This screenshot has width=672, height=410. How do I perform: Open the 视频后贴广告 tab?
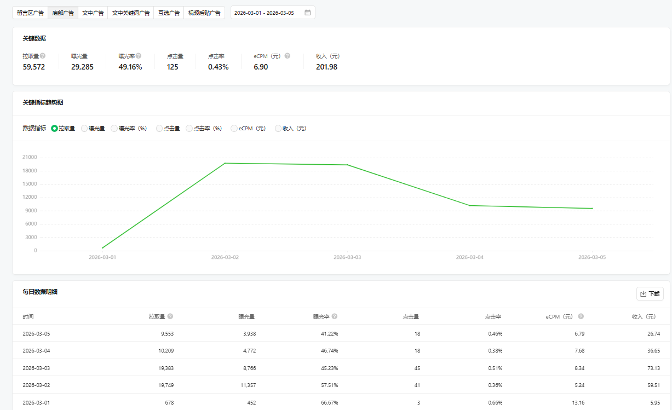[204, 13]
